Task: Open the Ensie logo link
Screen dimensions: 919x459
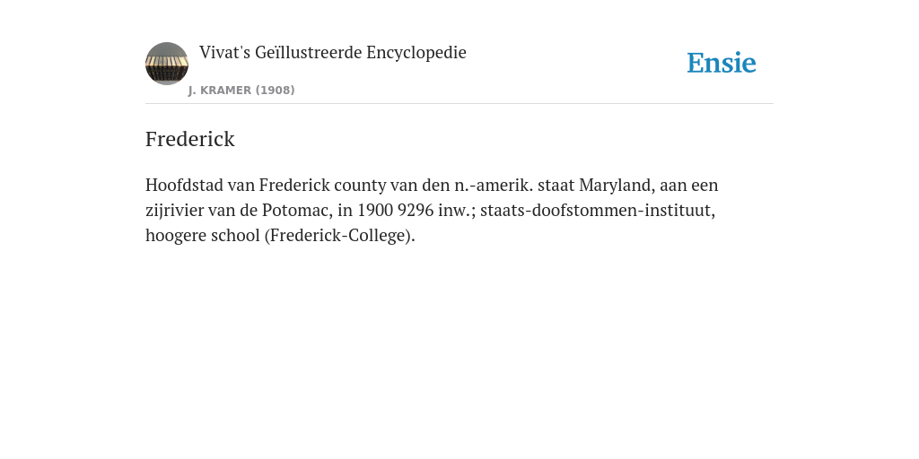Action: coord(722,63)
